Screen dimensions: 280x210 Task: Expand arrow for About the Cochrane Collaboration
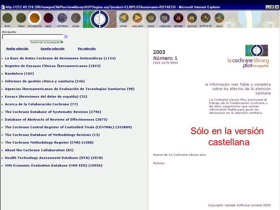[x=2, y=150]
